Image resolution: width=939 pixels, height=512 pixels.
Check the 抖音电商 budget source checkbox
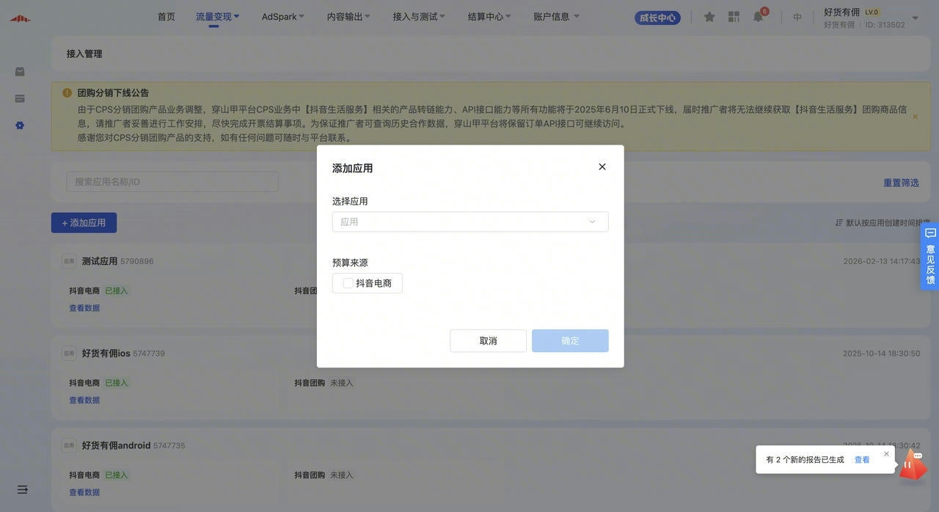point(348,283)
